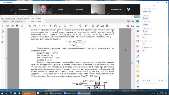The width and height of the screenshot is (169, 95).
Task: Click the Organize Pages tool in right pane
Action: pyautogui.click(x=138, y=46)
